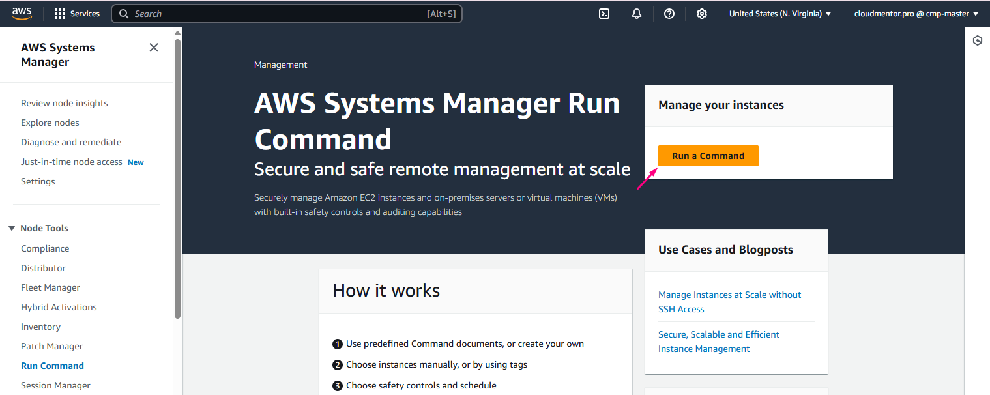Open the help question mark icon

click(669, 14)
